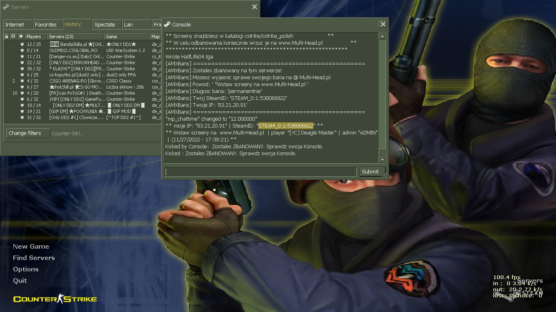Sort servers by password lock icon column
The height and width of the screenshot is (312, 556).
point(7,37)
